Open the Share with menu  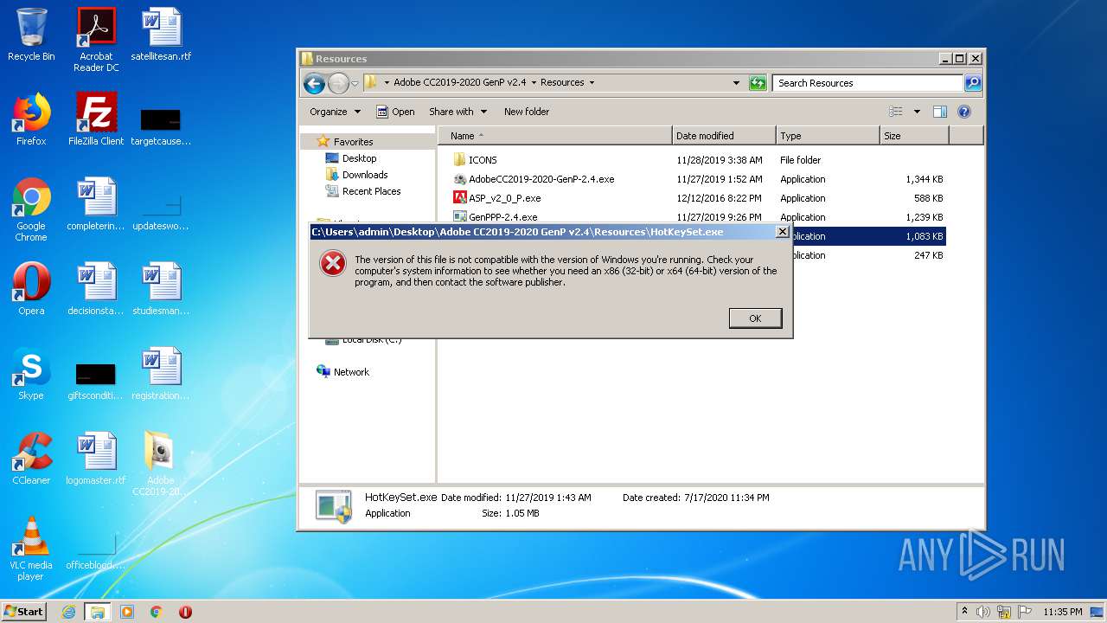pos(458,112)
